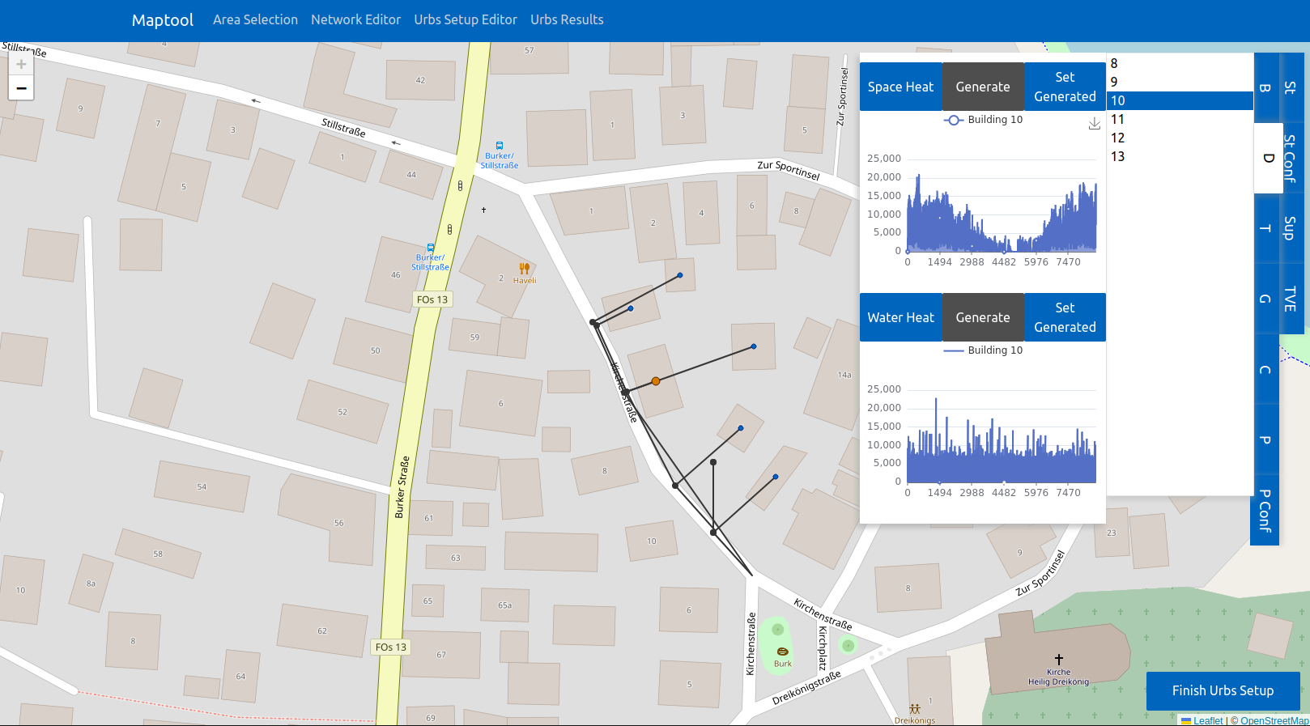Click the Haveli restaurant icon

(524, 268)
